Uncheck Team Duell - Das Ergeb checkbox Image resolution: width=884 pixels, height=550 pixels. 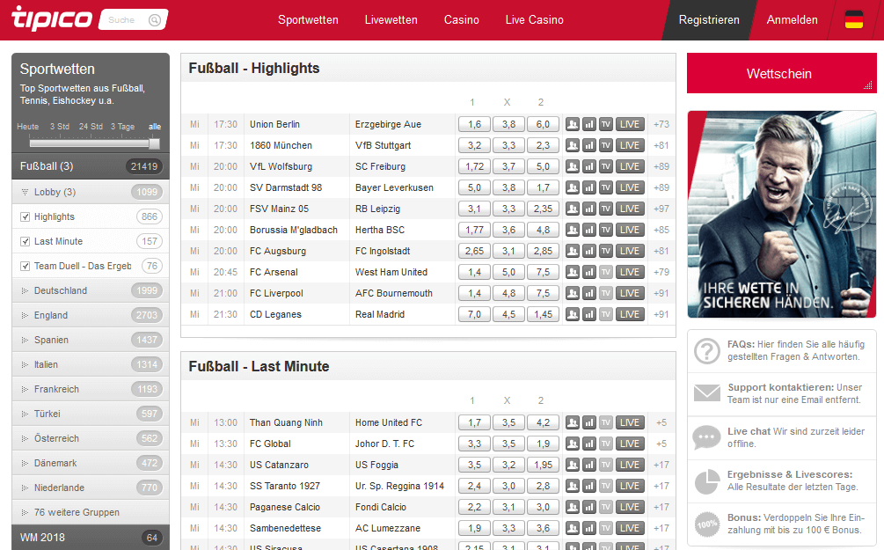(25, 267)
